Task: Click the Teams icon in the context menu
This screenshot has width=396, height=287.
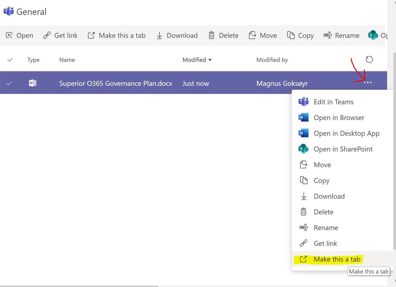Action: (x=303, y=102)
